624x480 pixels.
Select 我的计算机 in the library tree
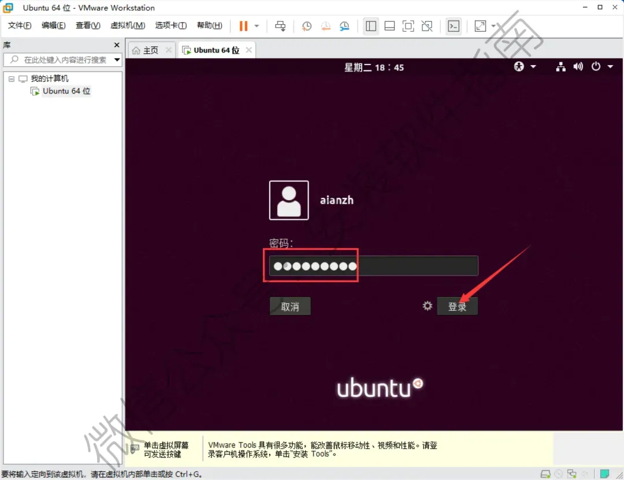49,78
